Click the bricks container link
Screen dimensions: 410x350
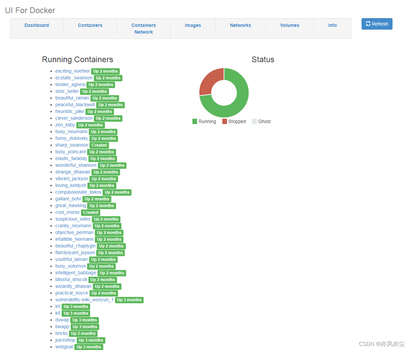[62, 333]
